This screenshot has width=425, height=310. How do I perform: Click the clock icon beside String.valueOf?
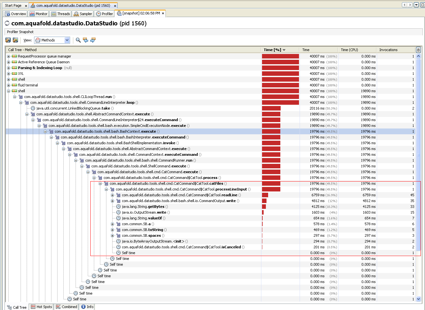pos(118,218)
